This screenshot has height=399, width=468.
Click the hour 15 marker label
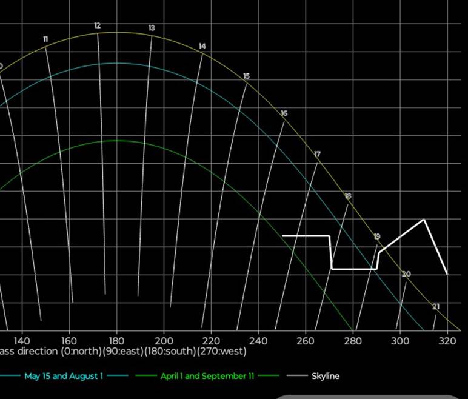(x=246, y=76)
